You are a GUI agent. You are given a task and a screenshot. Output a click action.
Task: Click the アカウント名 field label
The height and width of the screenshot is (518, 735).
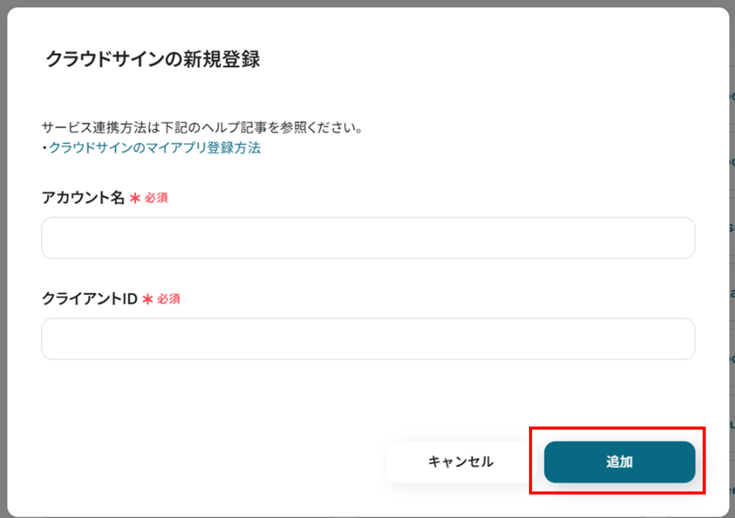point(83,198)
